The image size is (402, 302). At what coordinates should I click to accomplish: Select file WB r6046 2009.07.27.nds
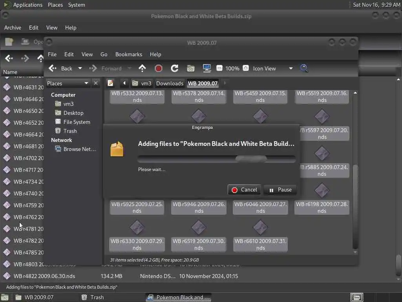260,208
